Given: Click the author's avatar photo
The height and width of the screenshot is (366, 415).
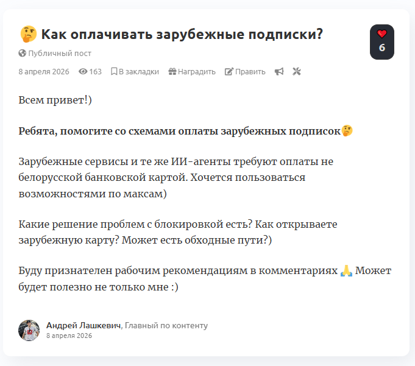Looking at the screenshot, I should point(29,330).
